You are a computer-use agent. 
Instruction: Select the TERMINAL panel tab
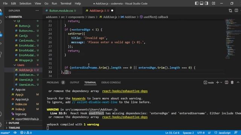click(90, 82)
